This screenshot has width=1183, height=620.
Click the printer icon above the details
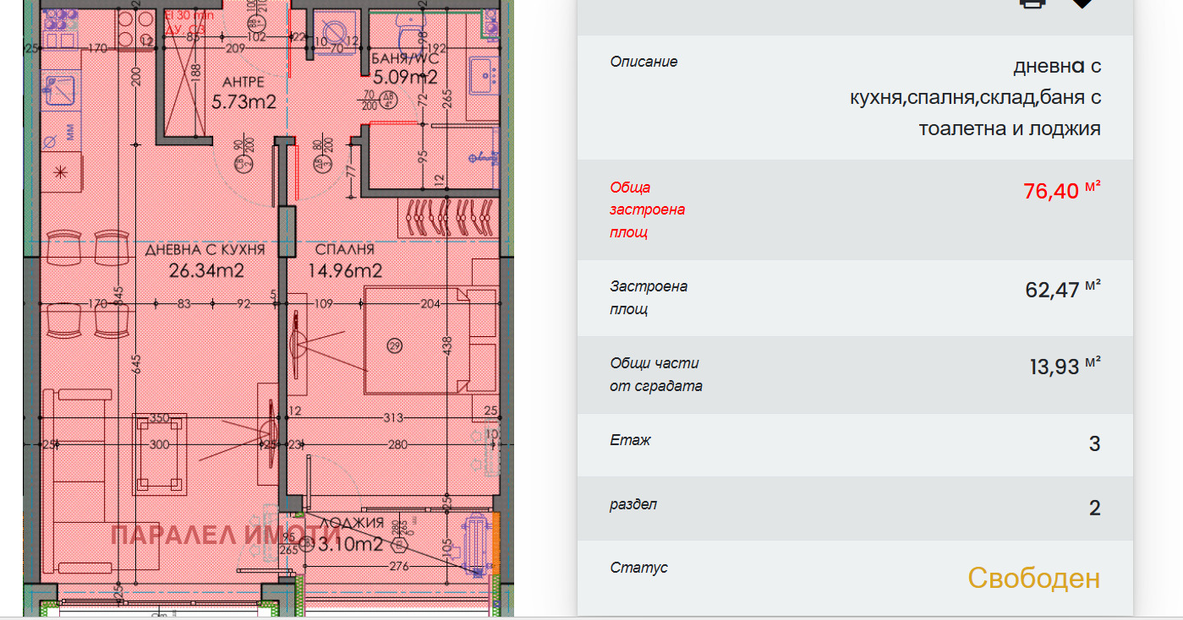[1032, 3]
